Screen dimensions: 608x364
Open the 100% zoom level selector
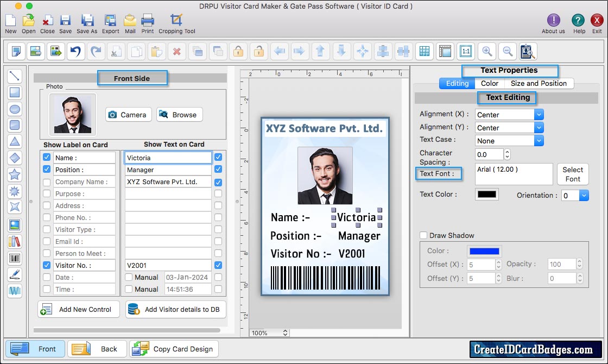coord(269,333)
